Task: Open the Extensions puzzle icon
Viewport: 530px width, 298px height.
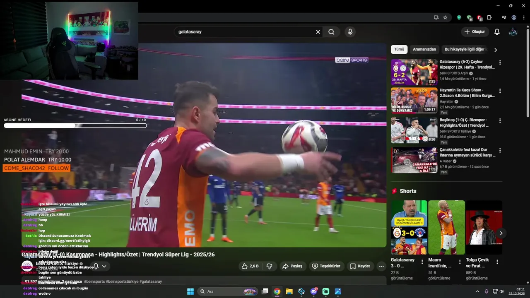Action: coord(489,17)
